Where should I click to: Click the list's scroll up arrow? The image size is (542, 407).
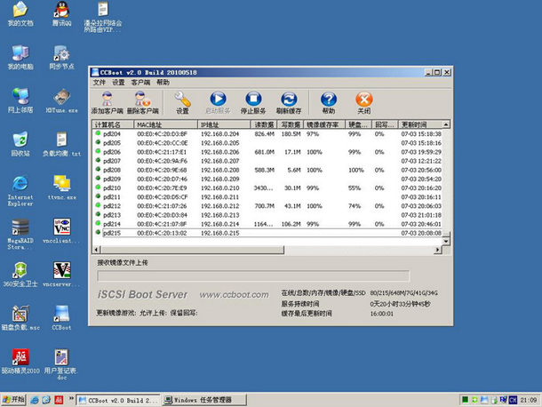[446, 124]
